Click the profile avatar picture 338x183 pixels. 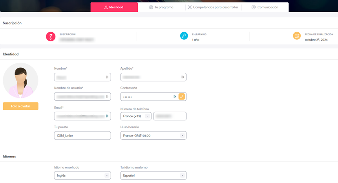[x=20, y=80]
